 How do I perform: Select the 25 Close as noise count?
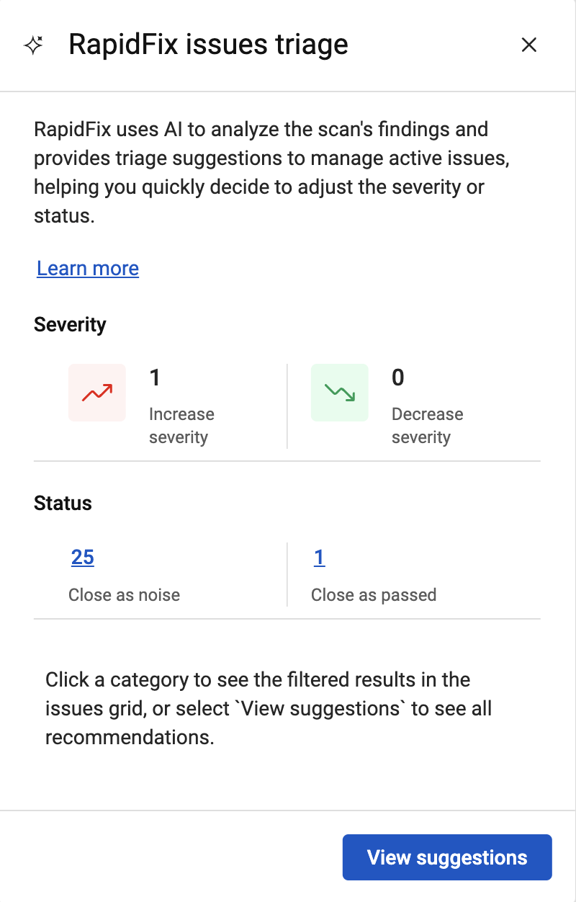83,558
